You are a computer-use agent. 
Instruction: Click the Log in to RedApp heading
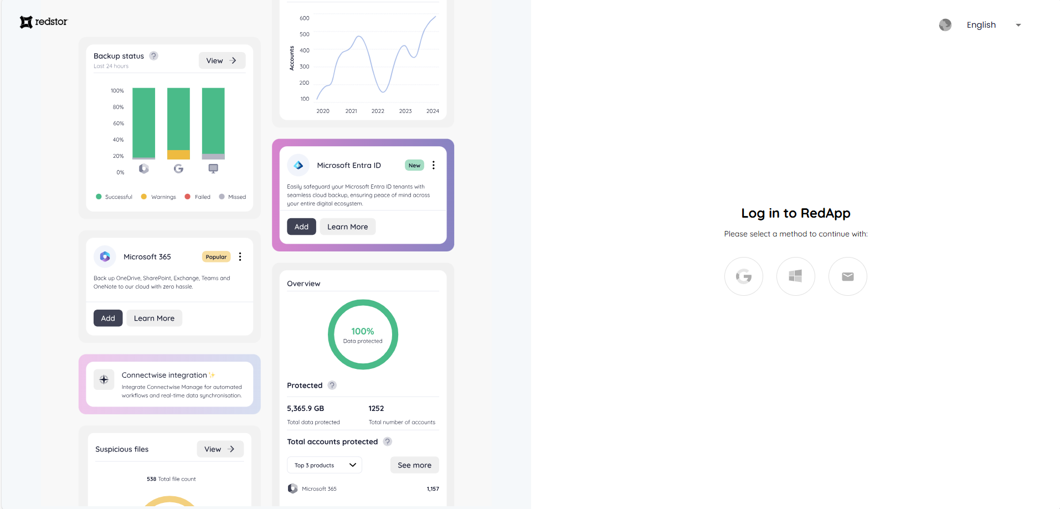pyautogui.click(x=796, y=213)
